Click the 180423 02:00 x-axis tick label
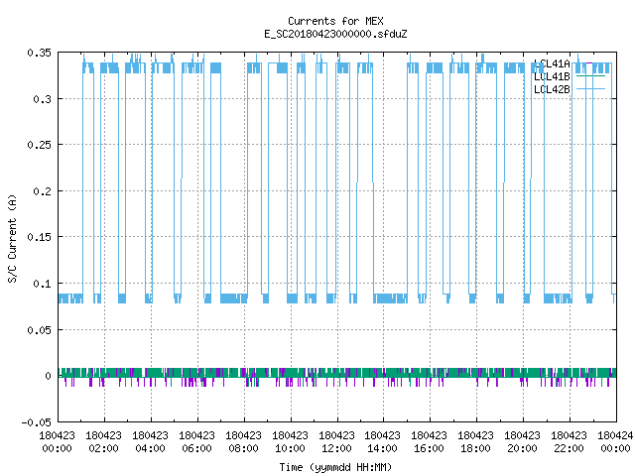635x476 pixels. click(103, 442)
